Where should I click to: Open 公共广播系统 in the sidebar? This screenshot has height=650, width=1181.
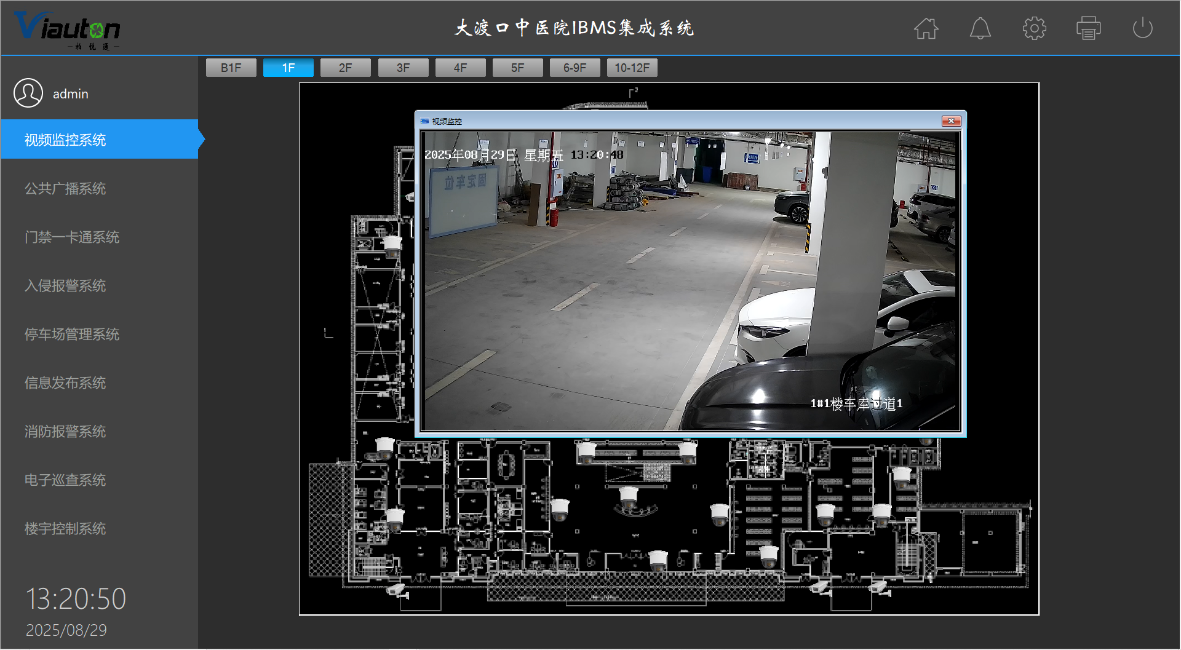[65, 189]
